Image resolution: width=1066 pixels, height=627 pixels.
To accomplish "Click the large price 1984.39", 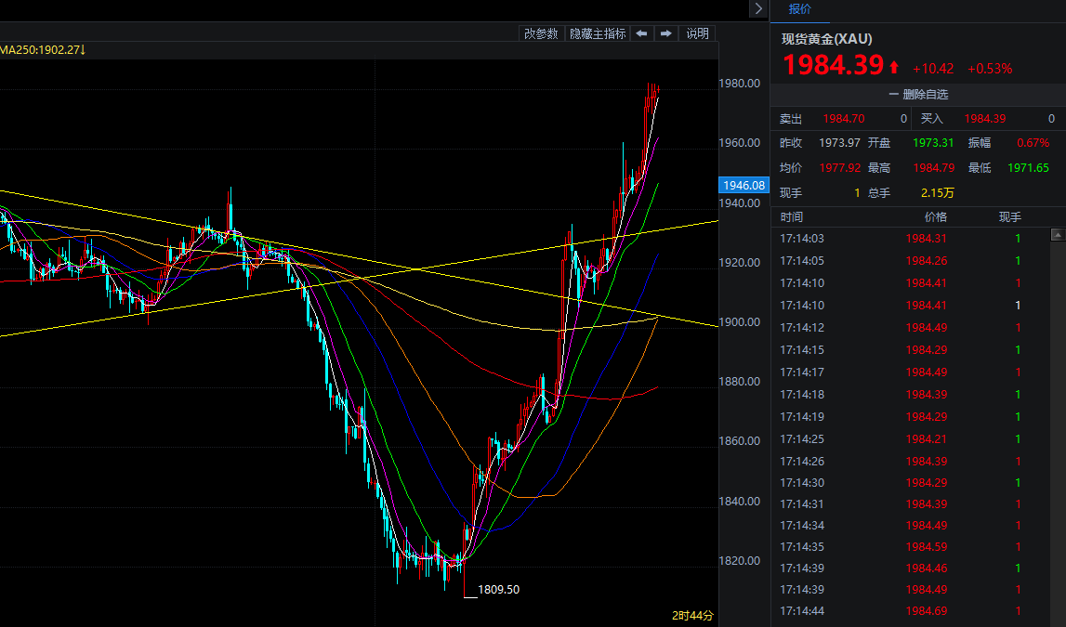I will [x=833, y=64].
